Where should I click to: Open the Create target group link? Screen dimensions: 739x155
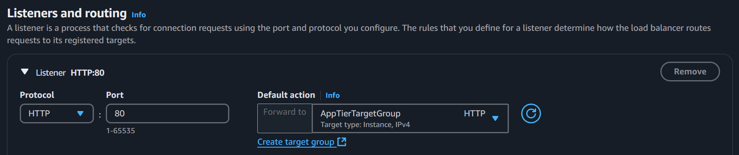point(296,142)
